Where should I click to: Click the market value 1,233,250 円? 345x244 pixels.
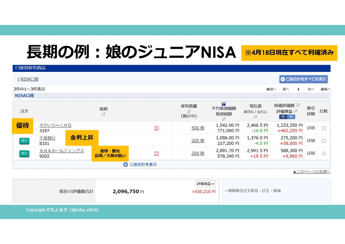point(290,125)
